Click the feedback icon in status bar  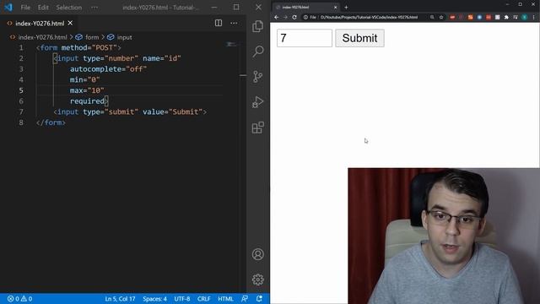click(245, 299)
